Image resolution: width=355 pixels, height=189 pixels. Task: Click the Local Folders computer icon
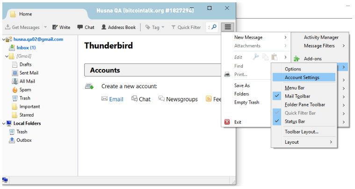(x=9, y=123)
